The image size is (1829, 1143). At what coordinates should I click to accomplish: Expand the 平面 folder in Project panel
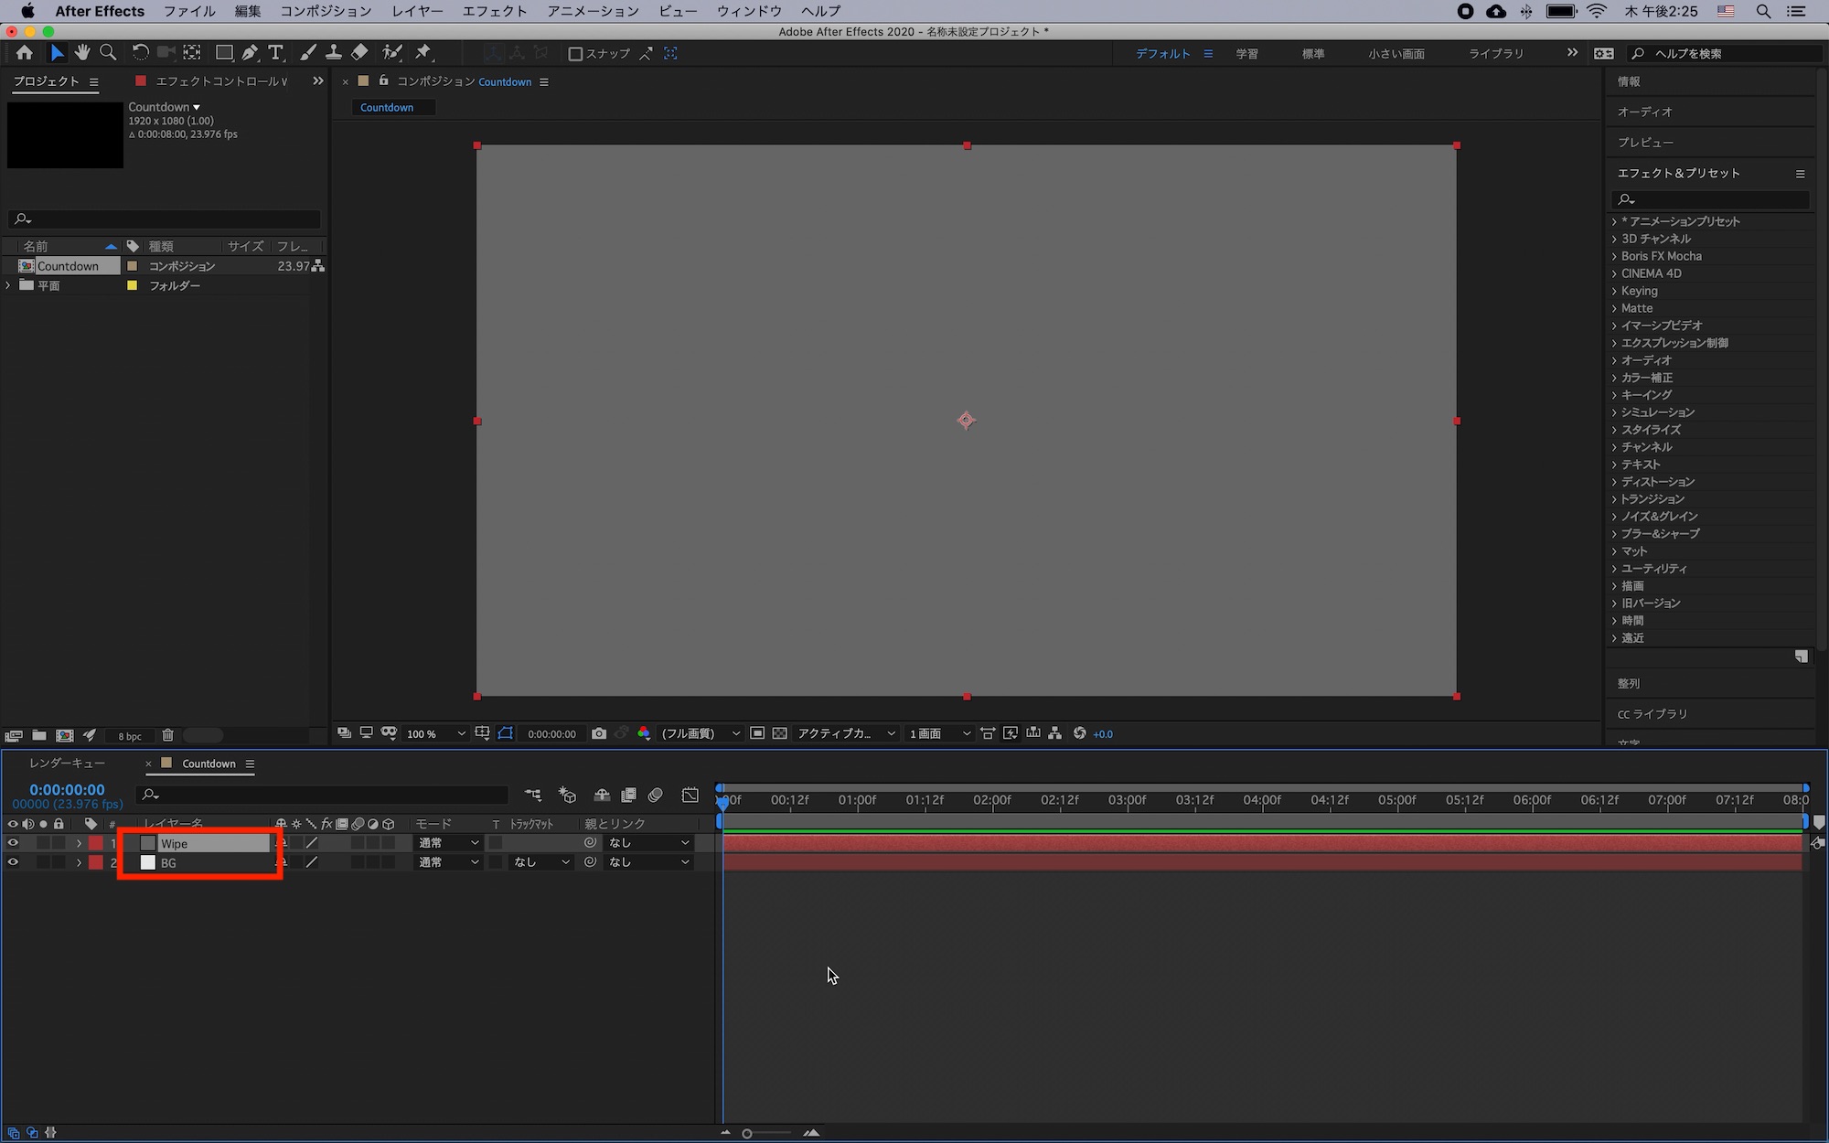(8, 285)
